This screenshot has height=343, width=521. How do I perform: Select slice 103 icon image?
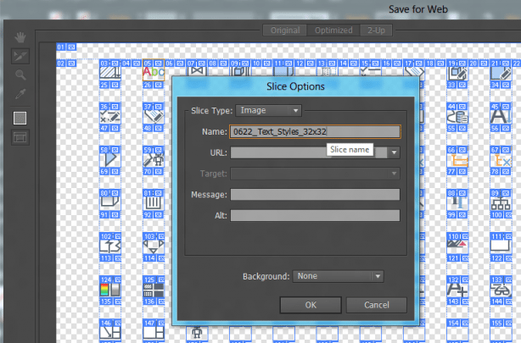click(154, 246)
